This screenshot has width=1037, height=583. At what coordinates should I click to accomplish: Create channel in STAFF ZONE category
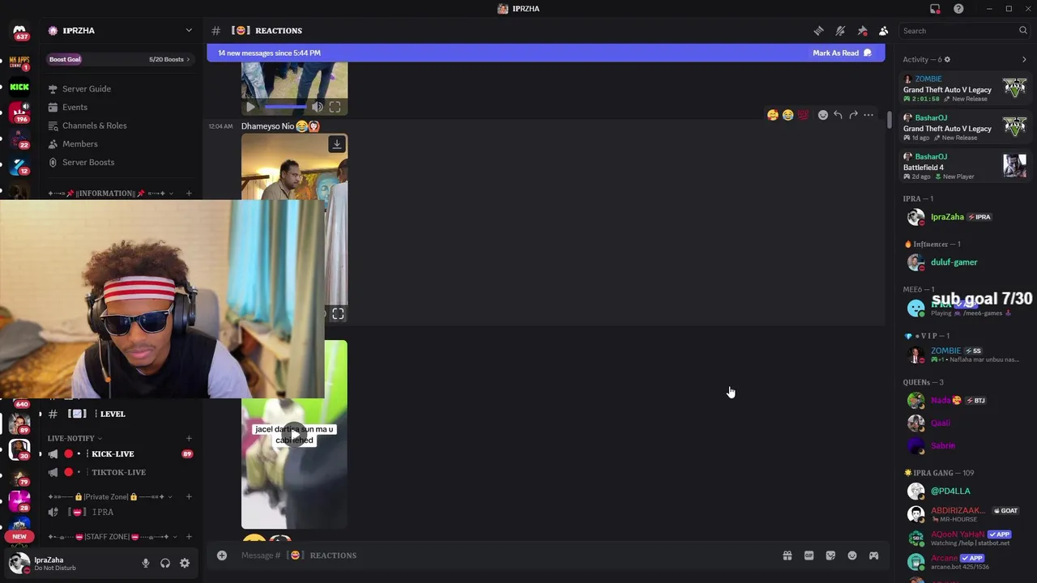pos(189,537)
